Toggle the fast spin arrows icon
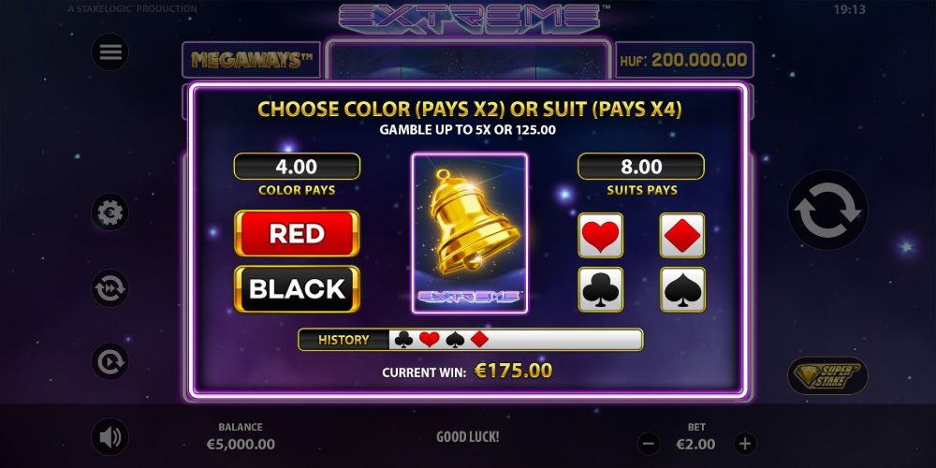Screen dimensions: 936x468 110,288
